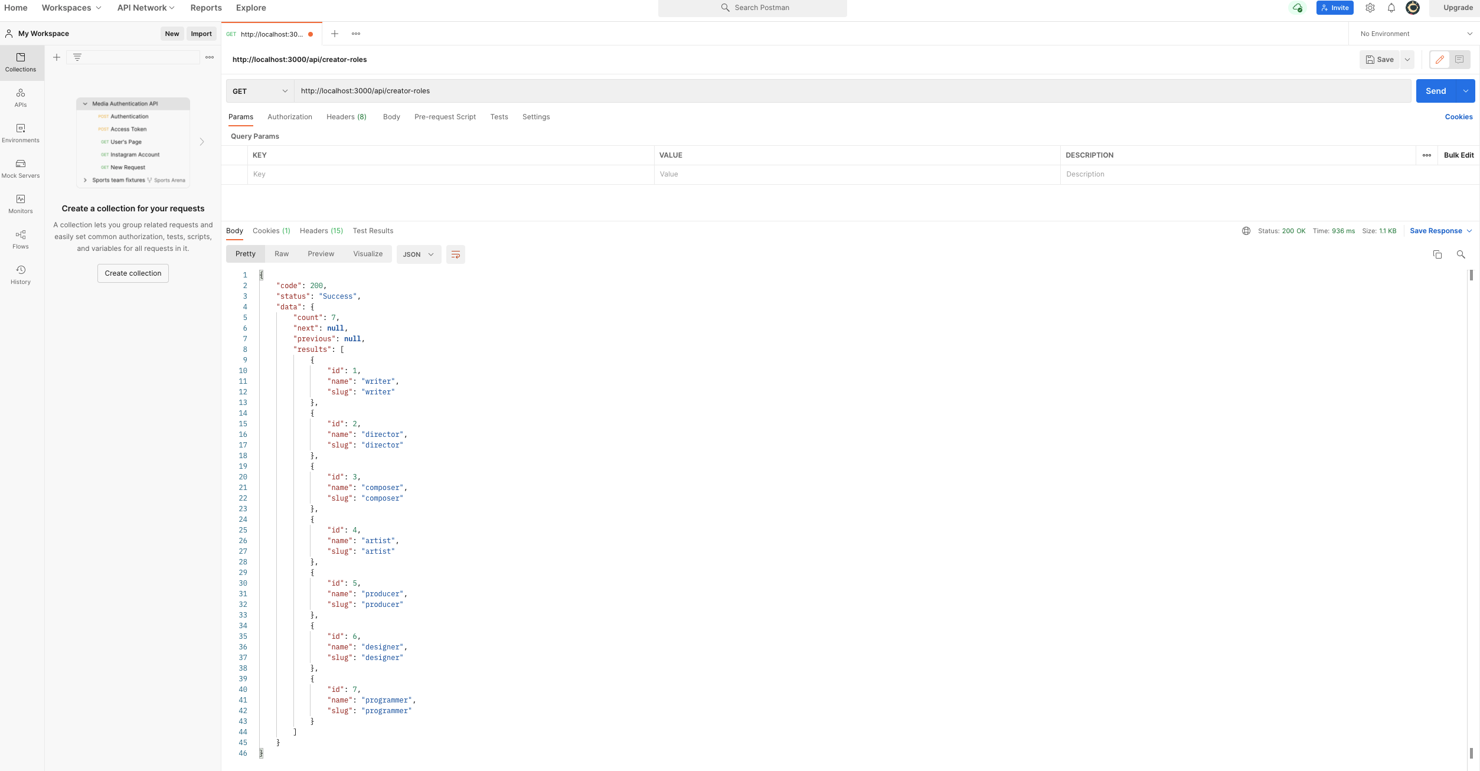Viewport: 1480px width, 771px height.
Task: Expand the Send button dropdown arrow
Action: (x=1466, y=91)
